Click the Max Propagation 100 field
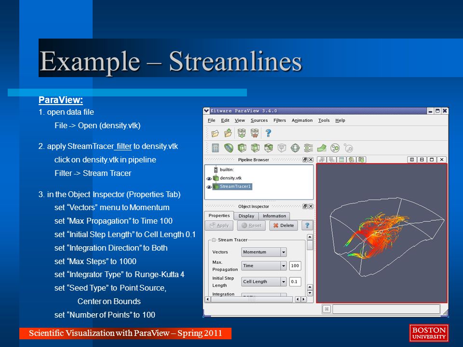The image size is (463, 347). coord(295,266)
